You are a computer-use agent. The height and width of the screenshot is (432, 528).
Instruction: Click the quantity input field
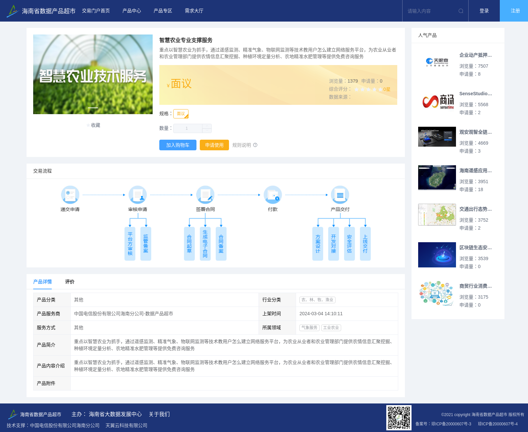188,128
